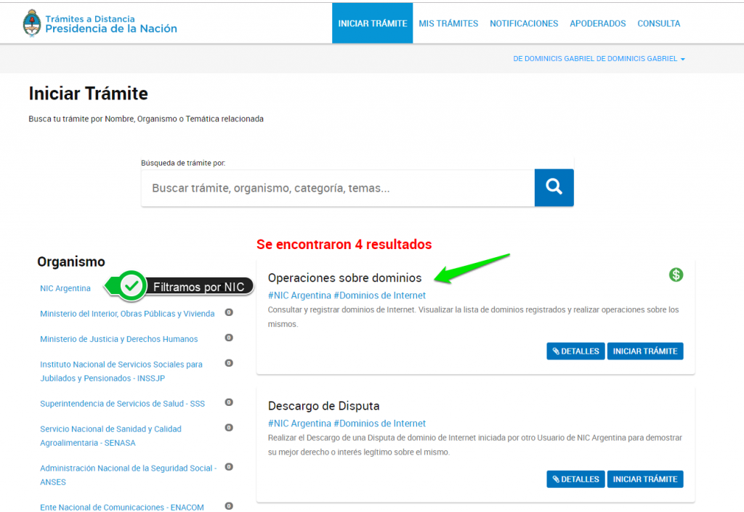
Task: Open NOTIFICACIONES in the top menu
Action: click(x=524, y=23)
